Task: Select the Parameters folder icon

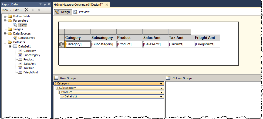Action: click(10, 21)
